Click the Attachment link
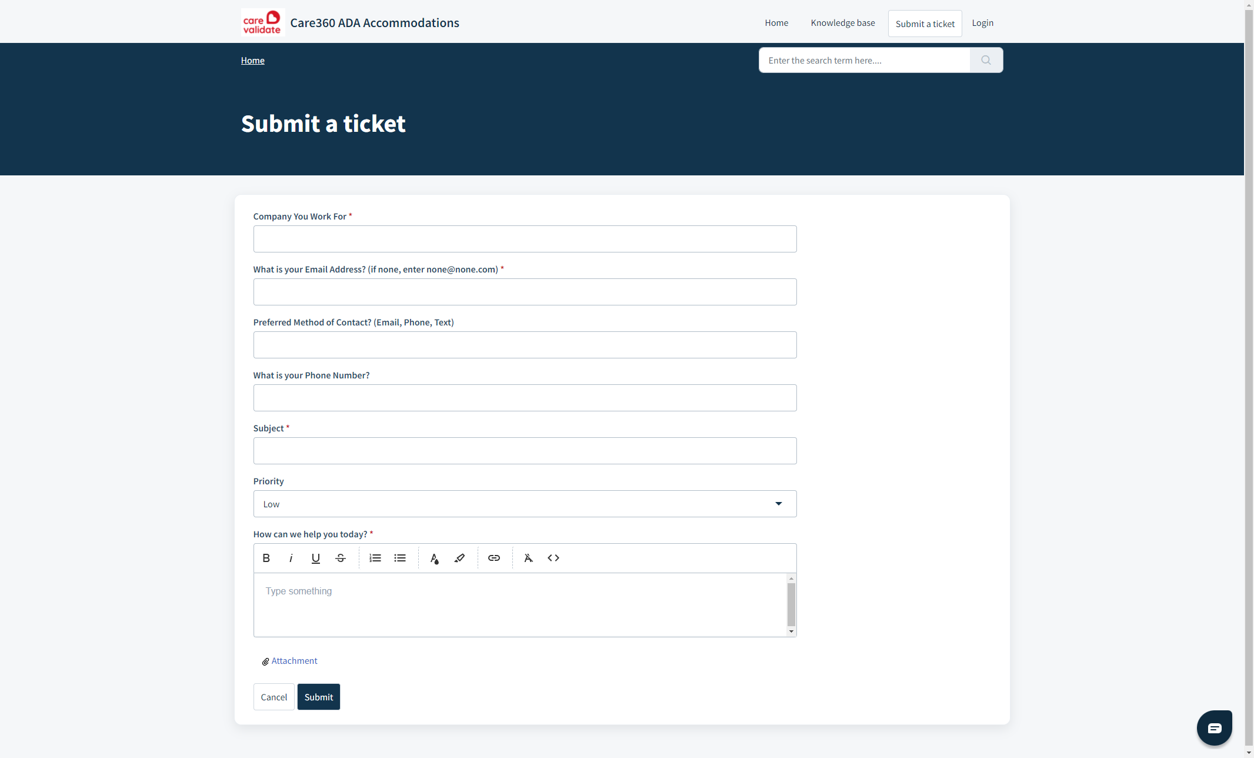The width and height of the screenshot is (1254, 758). [x=294, y=661]
